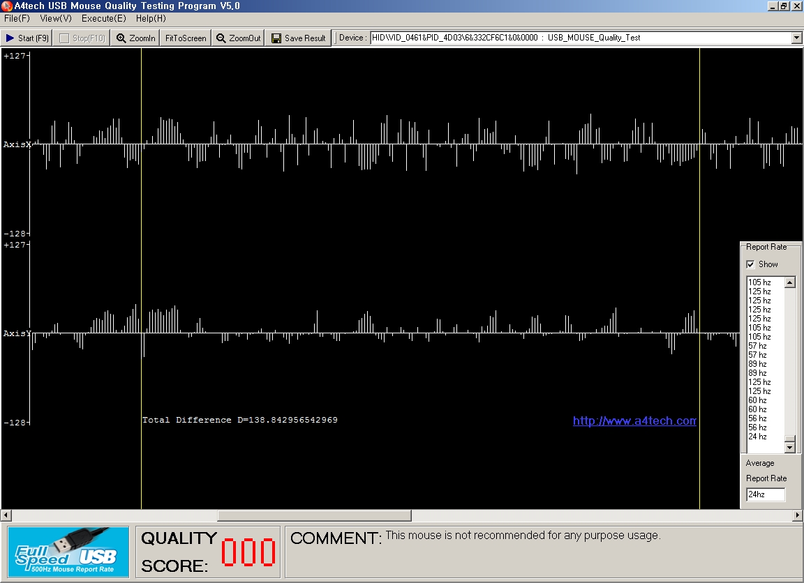
Task: Toggle the Report Rate Show checkbox
Action: click(751, 264)
